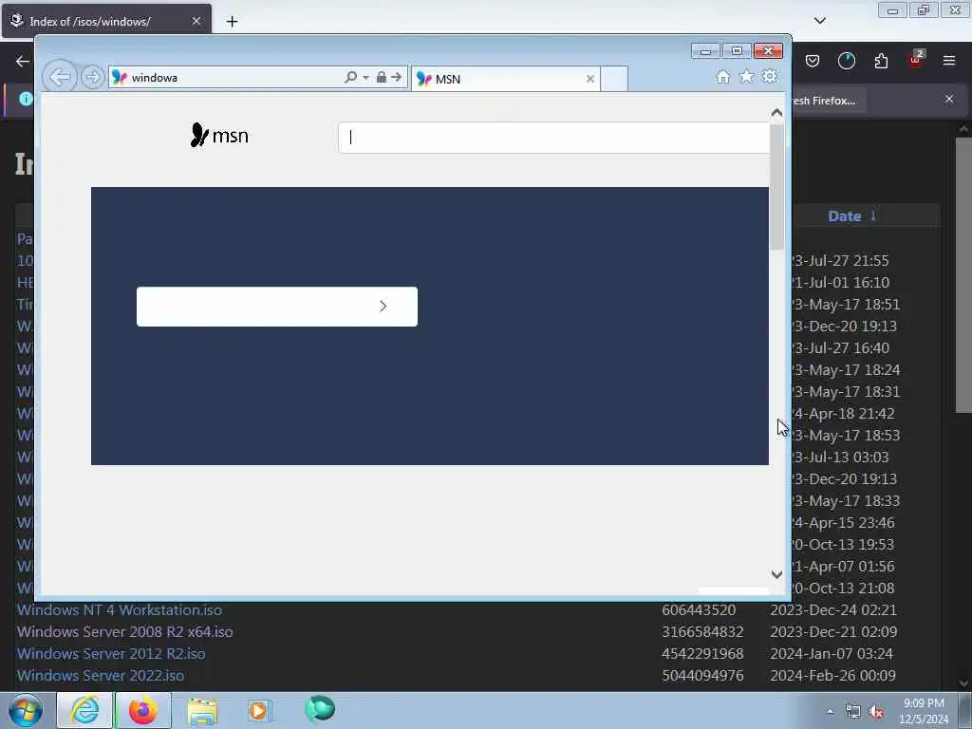Open Firefox Pocket save icon
This screenshot has height=729, width=972.
tap(813, 61)
